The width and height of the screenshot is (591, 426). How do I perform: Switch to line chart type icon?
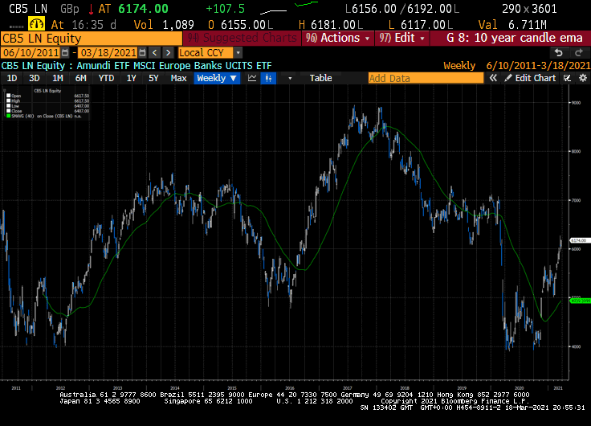click(x=252, y=78)
